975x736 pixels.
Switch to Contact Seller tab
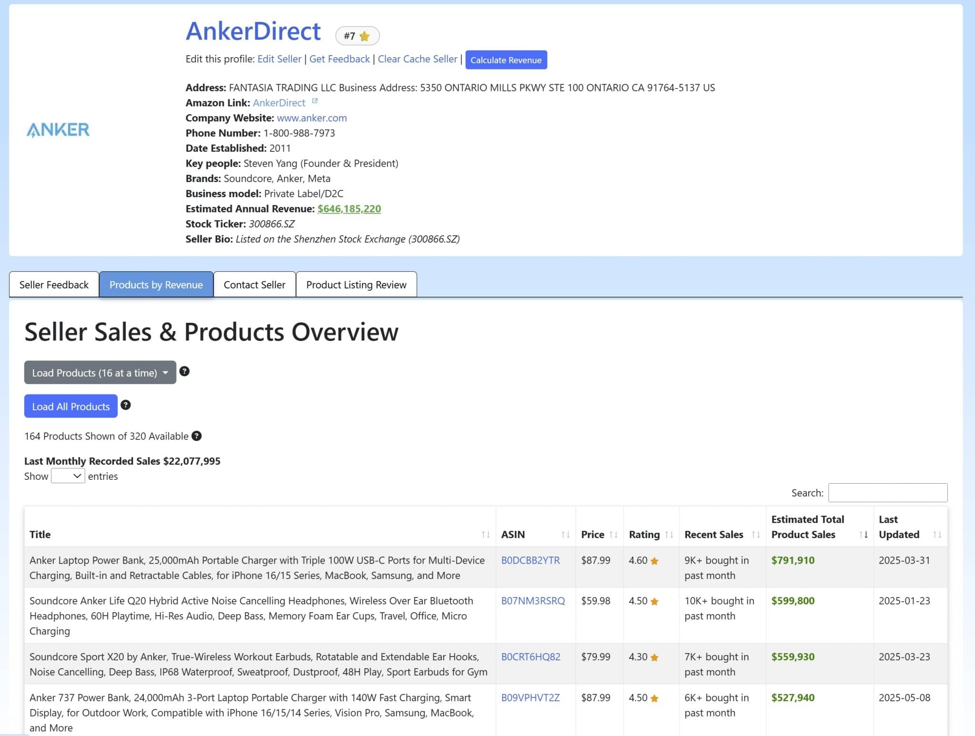point(255,284)
